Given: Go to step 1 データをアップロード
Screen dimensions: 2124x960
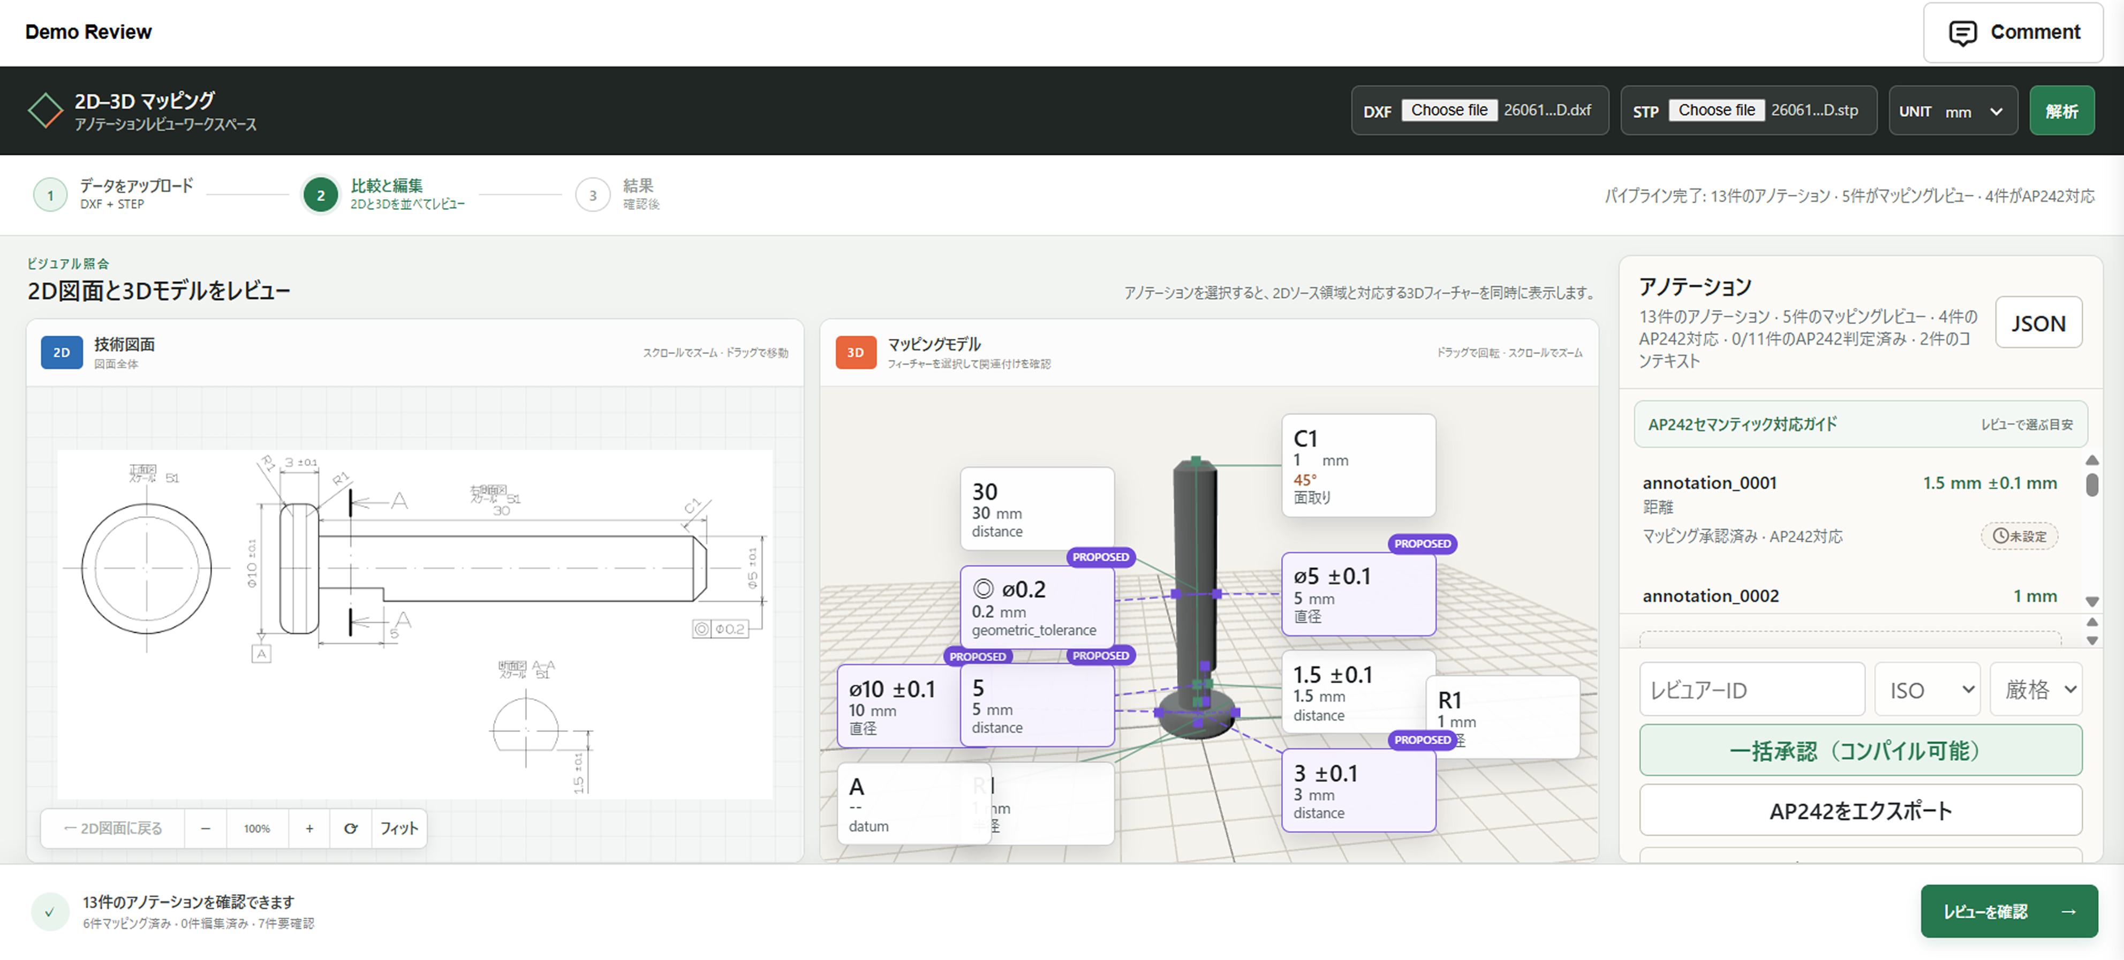Looking at the screenshot, I should click(114, 195).
